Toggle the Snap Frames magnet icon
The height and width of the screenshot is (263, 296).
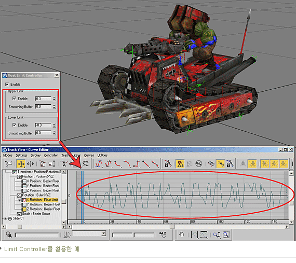180,163
